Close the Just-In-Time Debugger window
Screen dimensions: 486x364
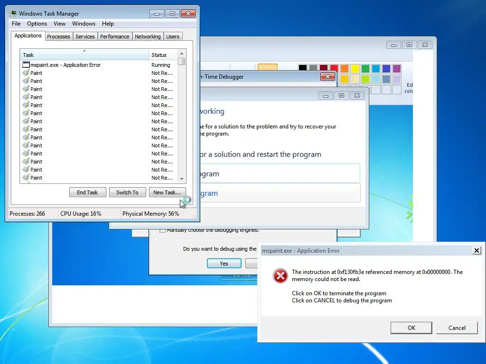tap(327, 76)
